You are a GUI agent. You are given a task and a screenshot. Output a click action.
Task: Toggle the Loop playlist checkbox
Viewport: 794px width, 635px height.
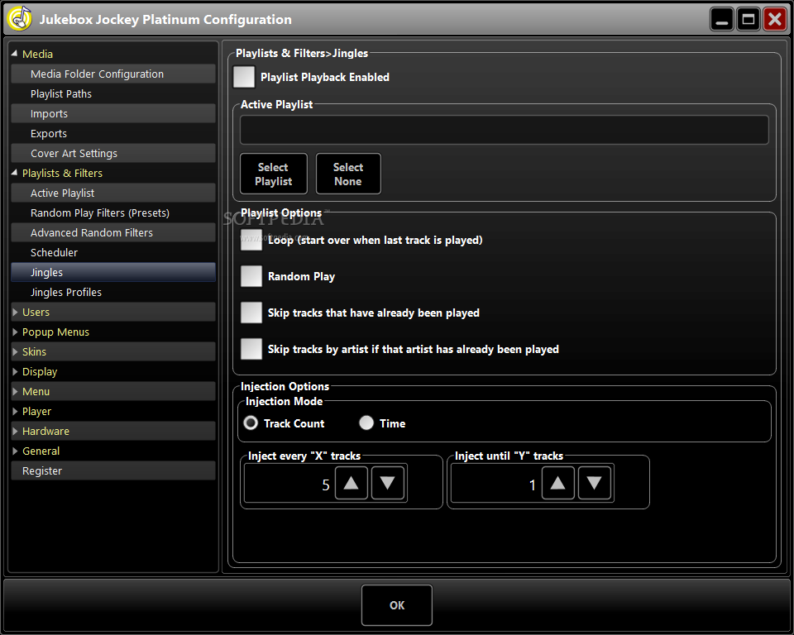click(251, 240)
